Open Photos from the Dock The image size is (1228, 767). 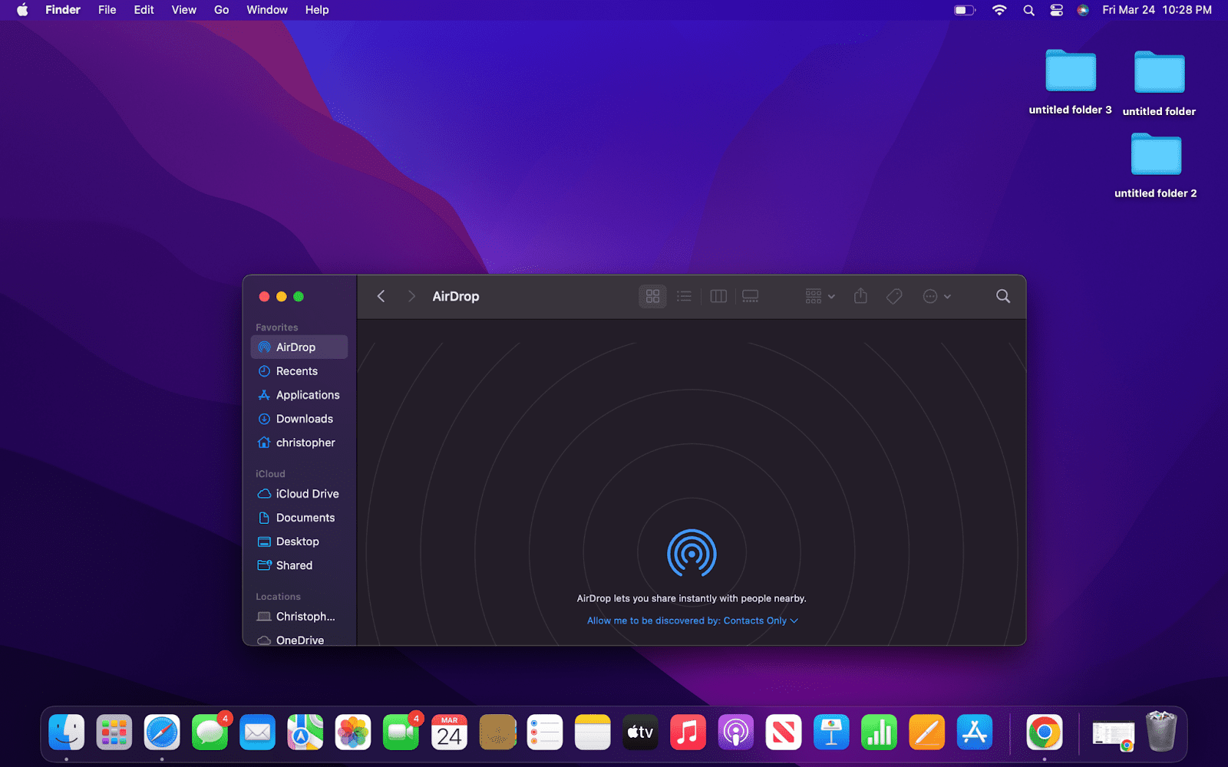[x=353, y=732]
